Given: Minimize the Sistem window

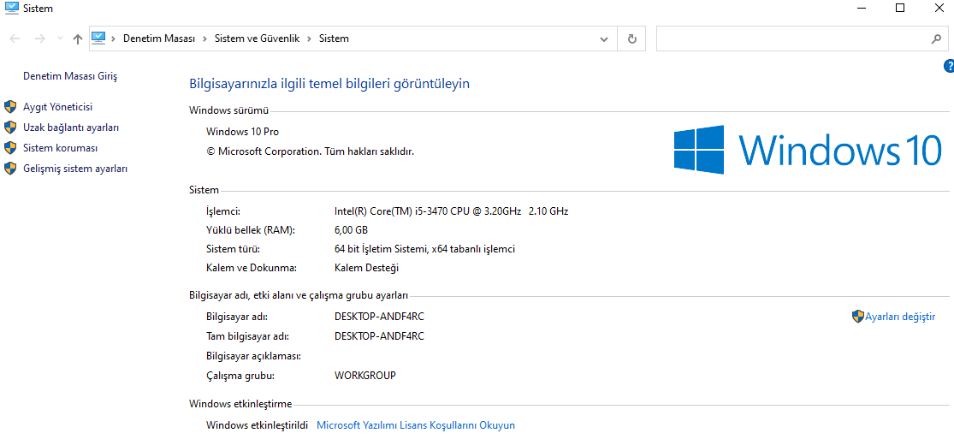Looking at the screenshot, I should pos(862,8).
